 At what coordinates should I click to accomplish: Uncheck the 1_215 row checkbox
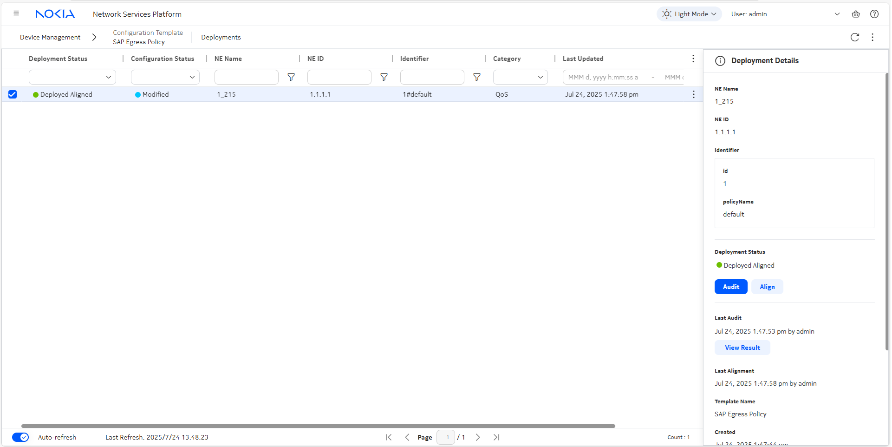(x=13, y=94)
